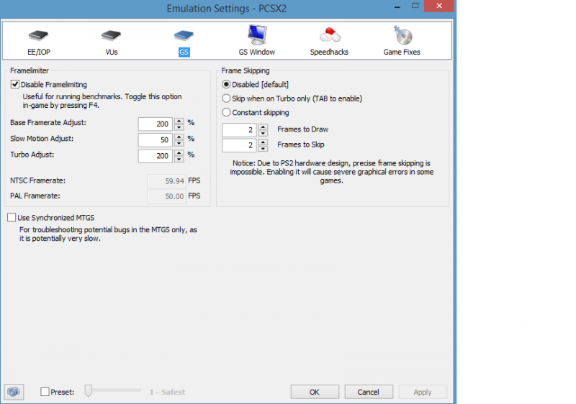Decrease Frames to Skip value
576x404 pixels.
click(x=263, y=149)
